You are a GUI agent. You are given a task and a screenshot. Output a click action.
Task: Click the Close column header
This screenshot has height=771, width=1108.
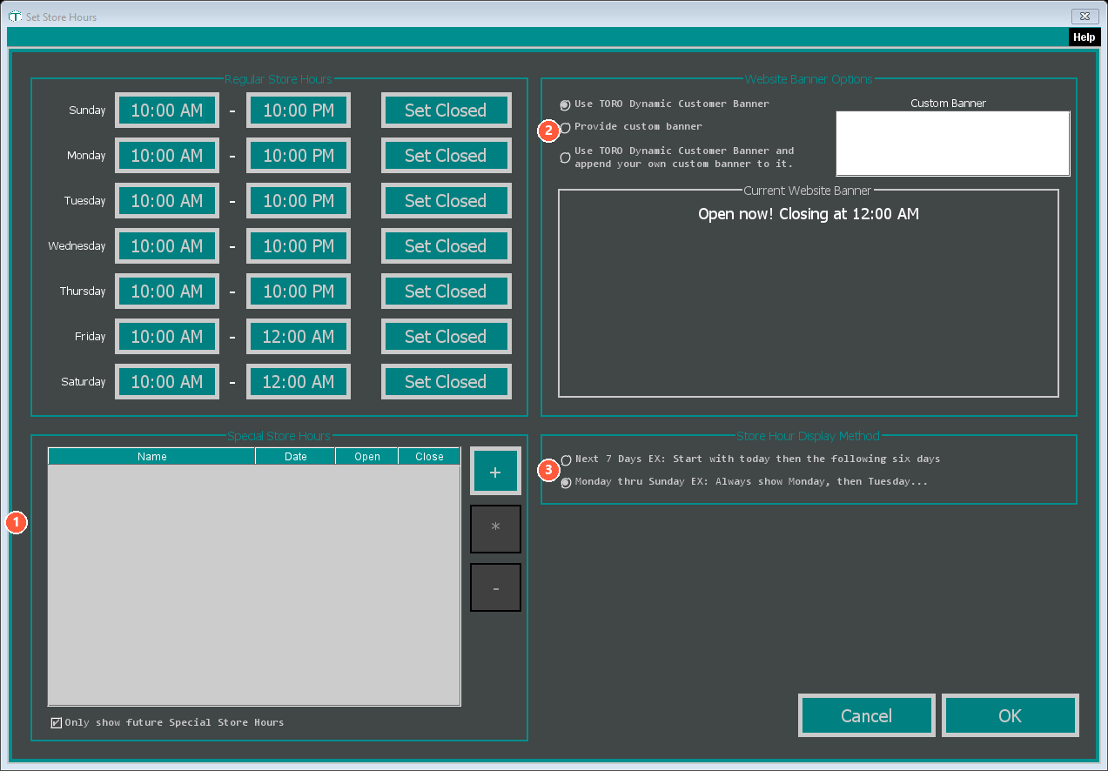(429, 456)
